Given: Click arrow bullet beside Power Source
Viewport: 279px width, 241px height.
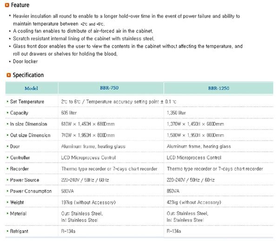Looking at the screenshot, I should pyautogui.click(x=7, y=180).
